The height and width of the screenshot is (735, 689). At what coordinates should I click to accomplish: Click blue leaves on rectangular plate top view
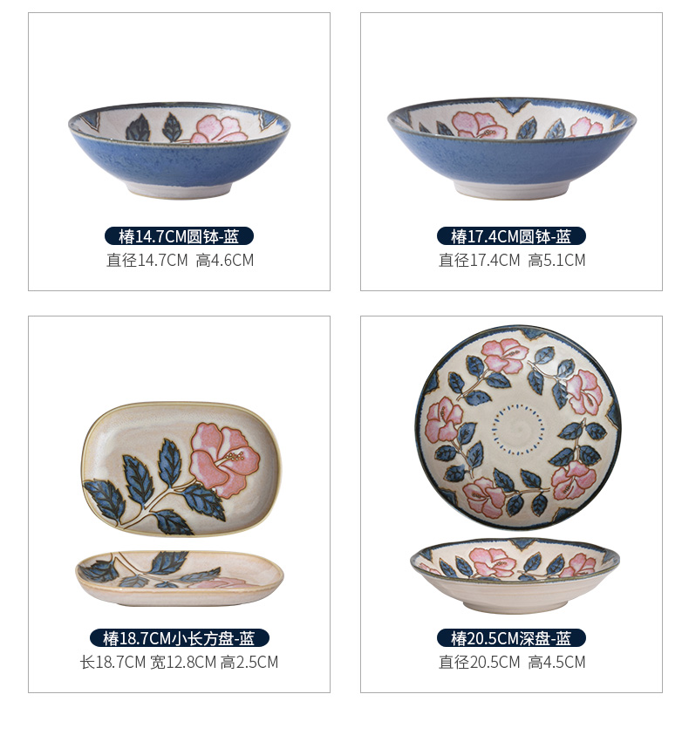pyautogui.click(x=153, y=487)
